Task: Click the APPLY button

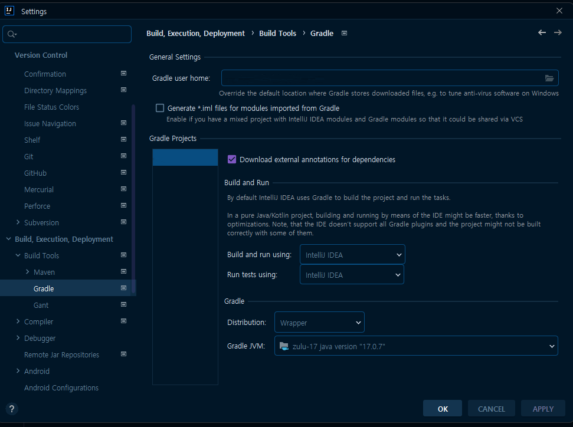Action: (543, 408)
